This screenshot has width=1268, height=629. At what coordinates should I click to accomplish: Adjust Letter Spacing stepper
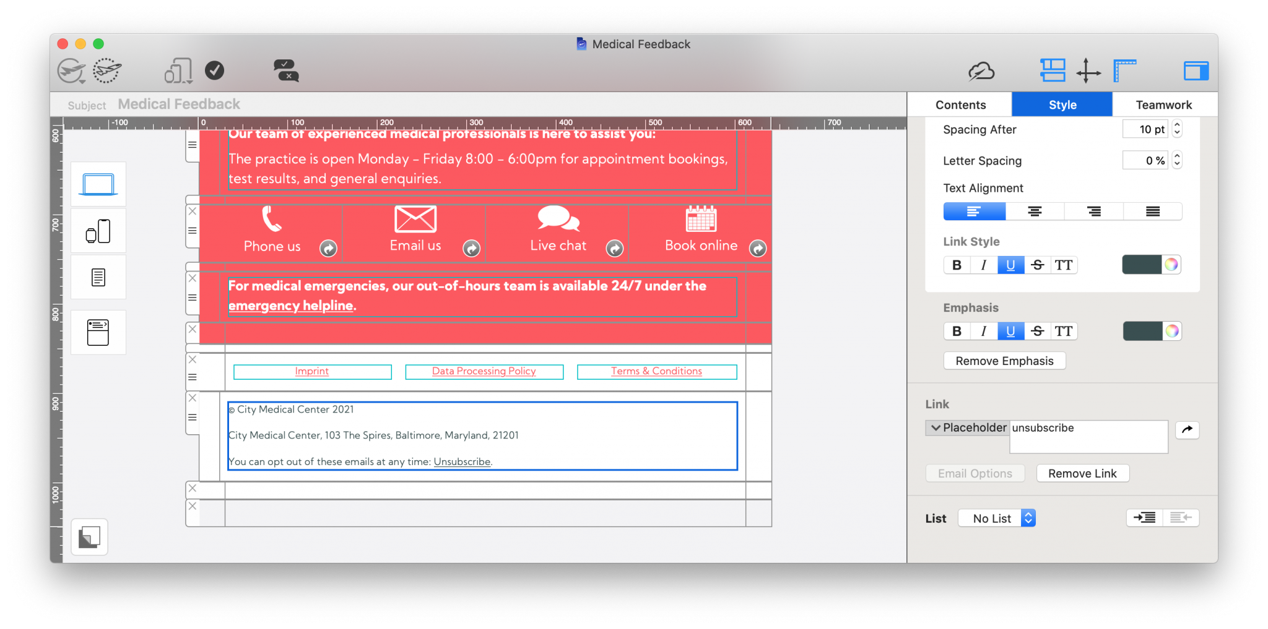1178,160
